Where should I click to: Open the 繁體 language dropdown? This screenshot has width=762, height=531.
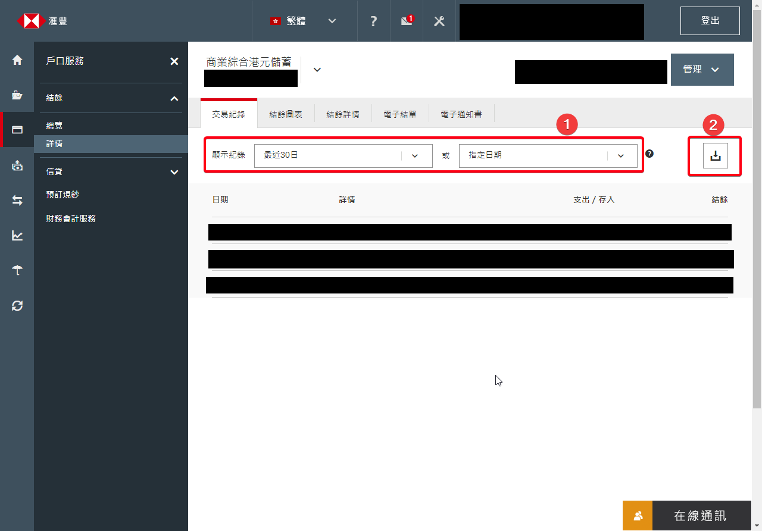click(x=304, y=21)
